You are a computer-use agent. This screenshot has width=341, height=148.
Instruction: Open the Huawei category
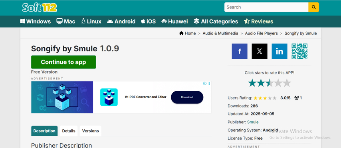coord(174,21)
